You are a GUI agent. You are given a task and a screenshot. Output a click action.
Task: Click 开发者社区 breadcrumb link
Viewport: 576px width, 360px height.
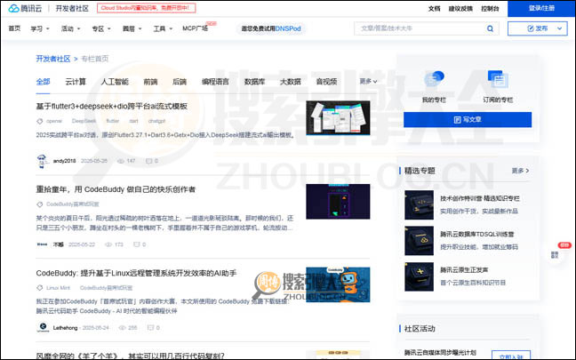click(x=53, y=59)
